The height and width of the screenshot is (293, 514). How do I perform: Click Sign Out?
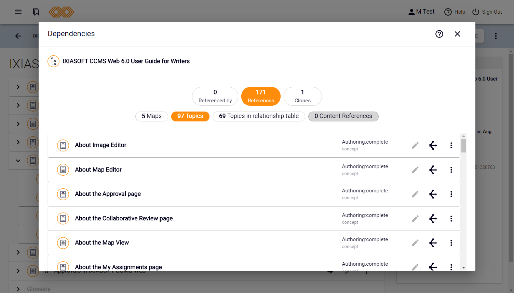(x=487, y=12)
